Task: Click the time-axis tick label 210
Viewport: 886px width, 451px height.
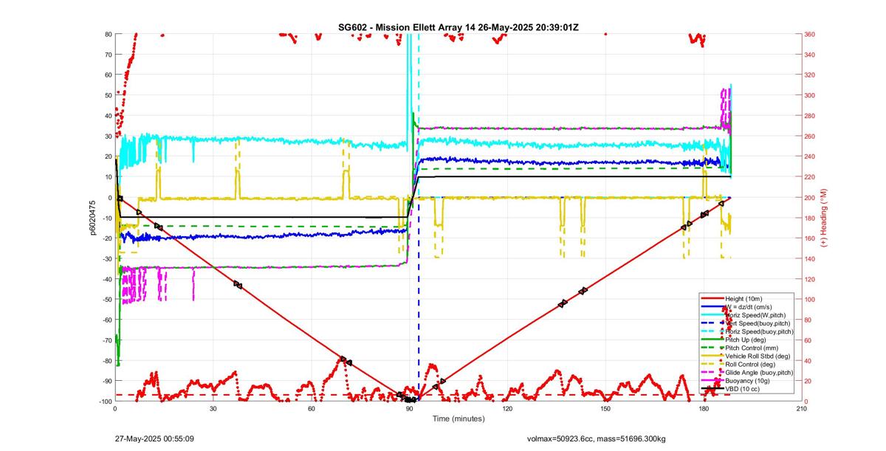Action: point(802,408)
